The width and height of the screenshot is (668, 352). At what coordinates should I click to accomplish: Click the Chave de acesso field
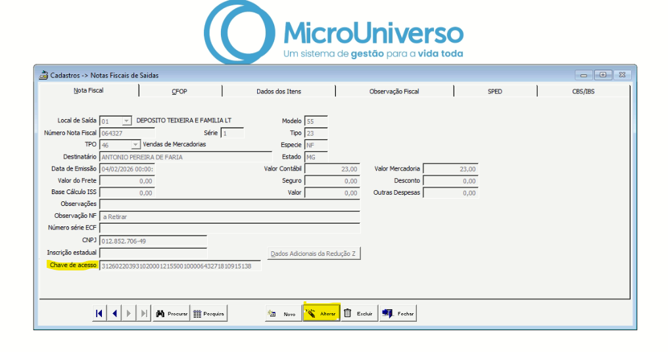(179, 265)
